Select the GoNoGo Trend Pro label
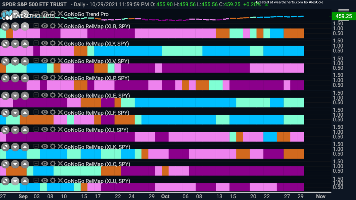Image resolution: width=356 pixels, height=200 pixels. [x=86, y=14]
